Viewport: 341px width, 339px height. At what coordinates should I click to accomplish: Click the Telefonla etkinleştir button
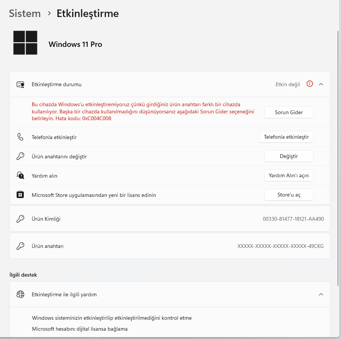(x=286, y=137)
